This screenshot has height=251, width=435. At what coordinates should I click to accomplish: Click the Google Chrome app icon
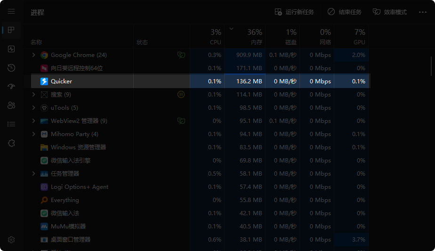point(44,55)
